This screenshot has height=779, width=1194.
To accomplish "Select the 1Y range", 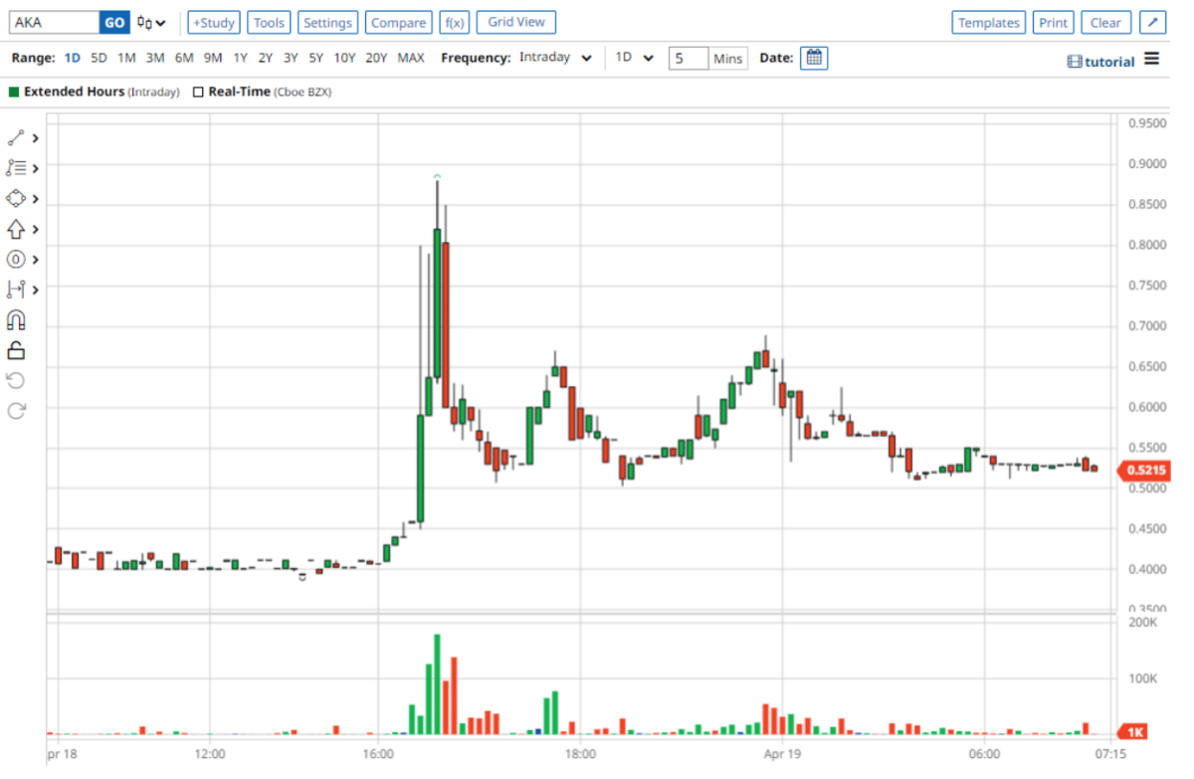I will coord(240,58).
